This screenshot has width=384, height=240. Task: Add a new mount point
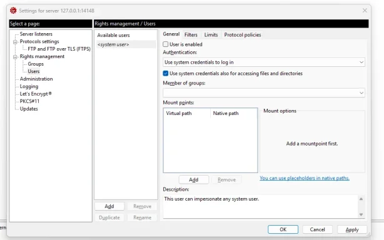194,179
